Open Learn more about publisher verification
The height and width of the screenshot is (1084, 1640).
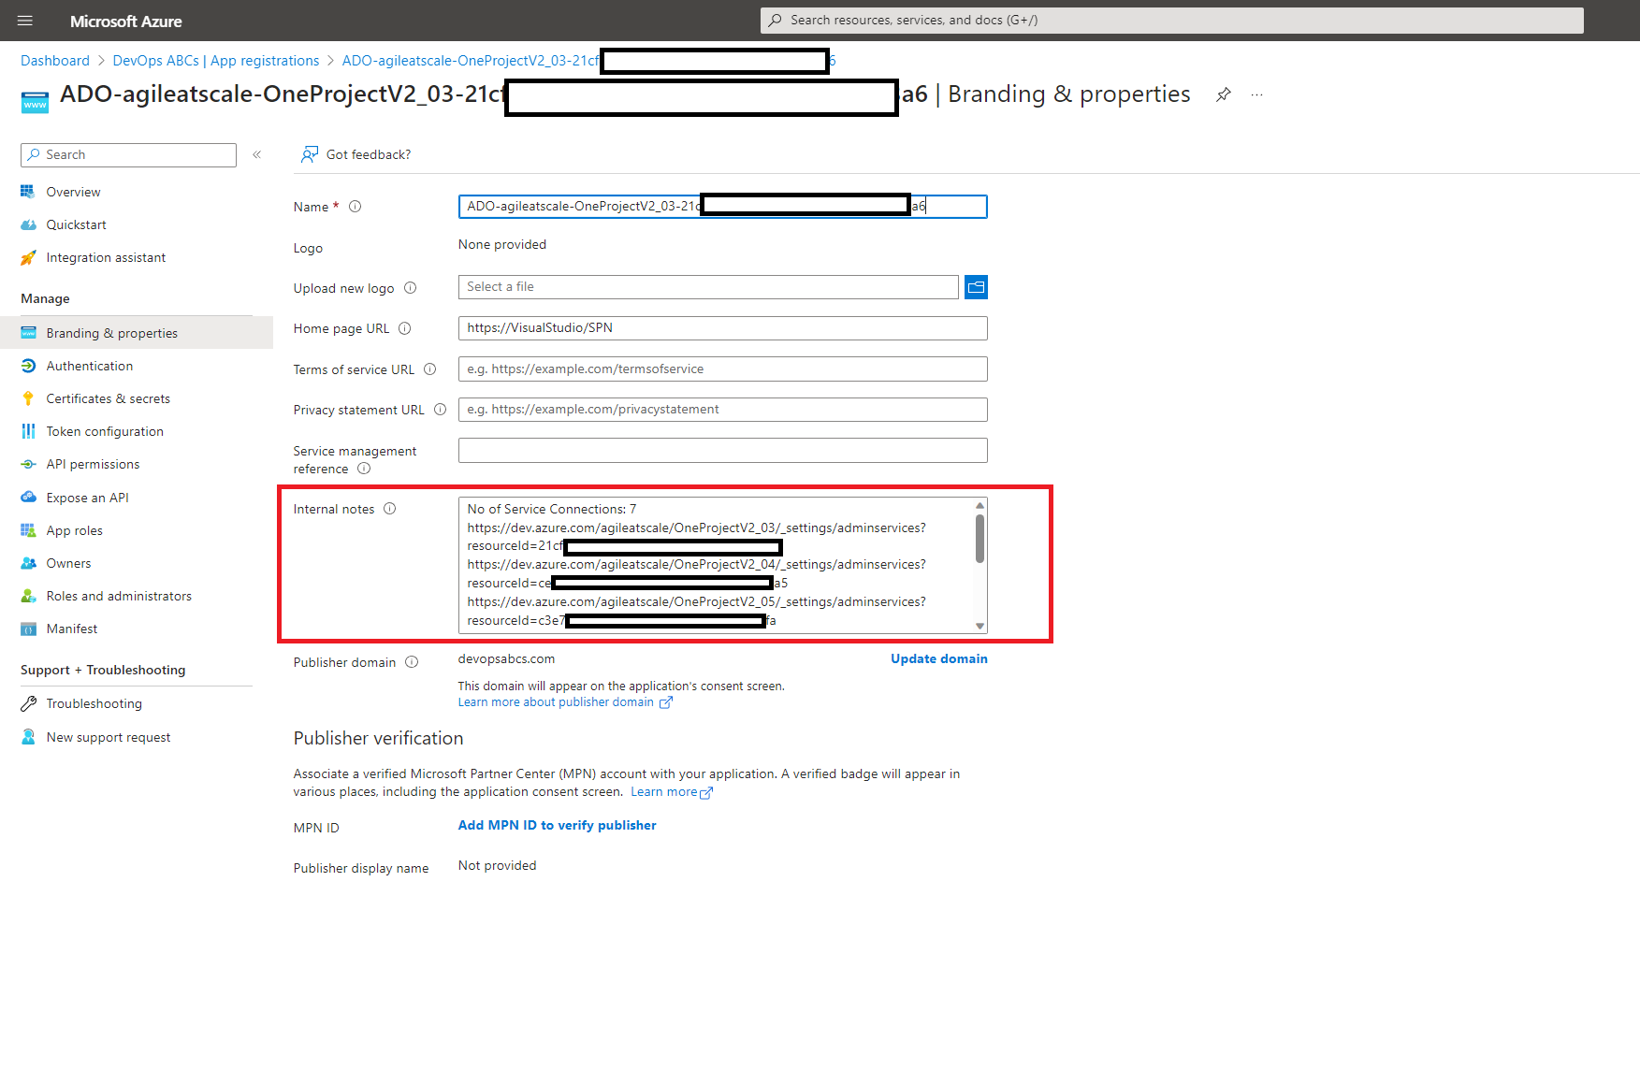[672, 792]
